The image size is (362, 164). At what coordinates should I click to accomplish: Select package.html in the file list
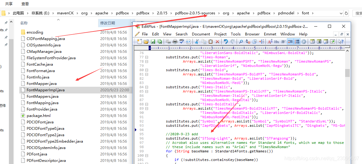click(39, 116)
